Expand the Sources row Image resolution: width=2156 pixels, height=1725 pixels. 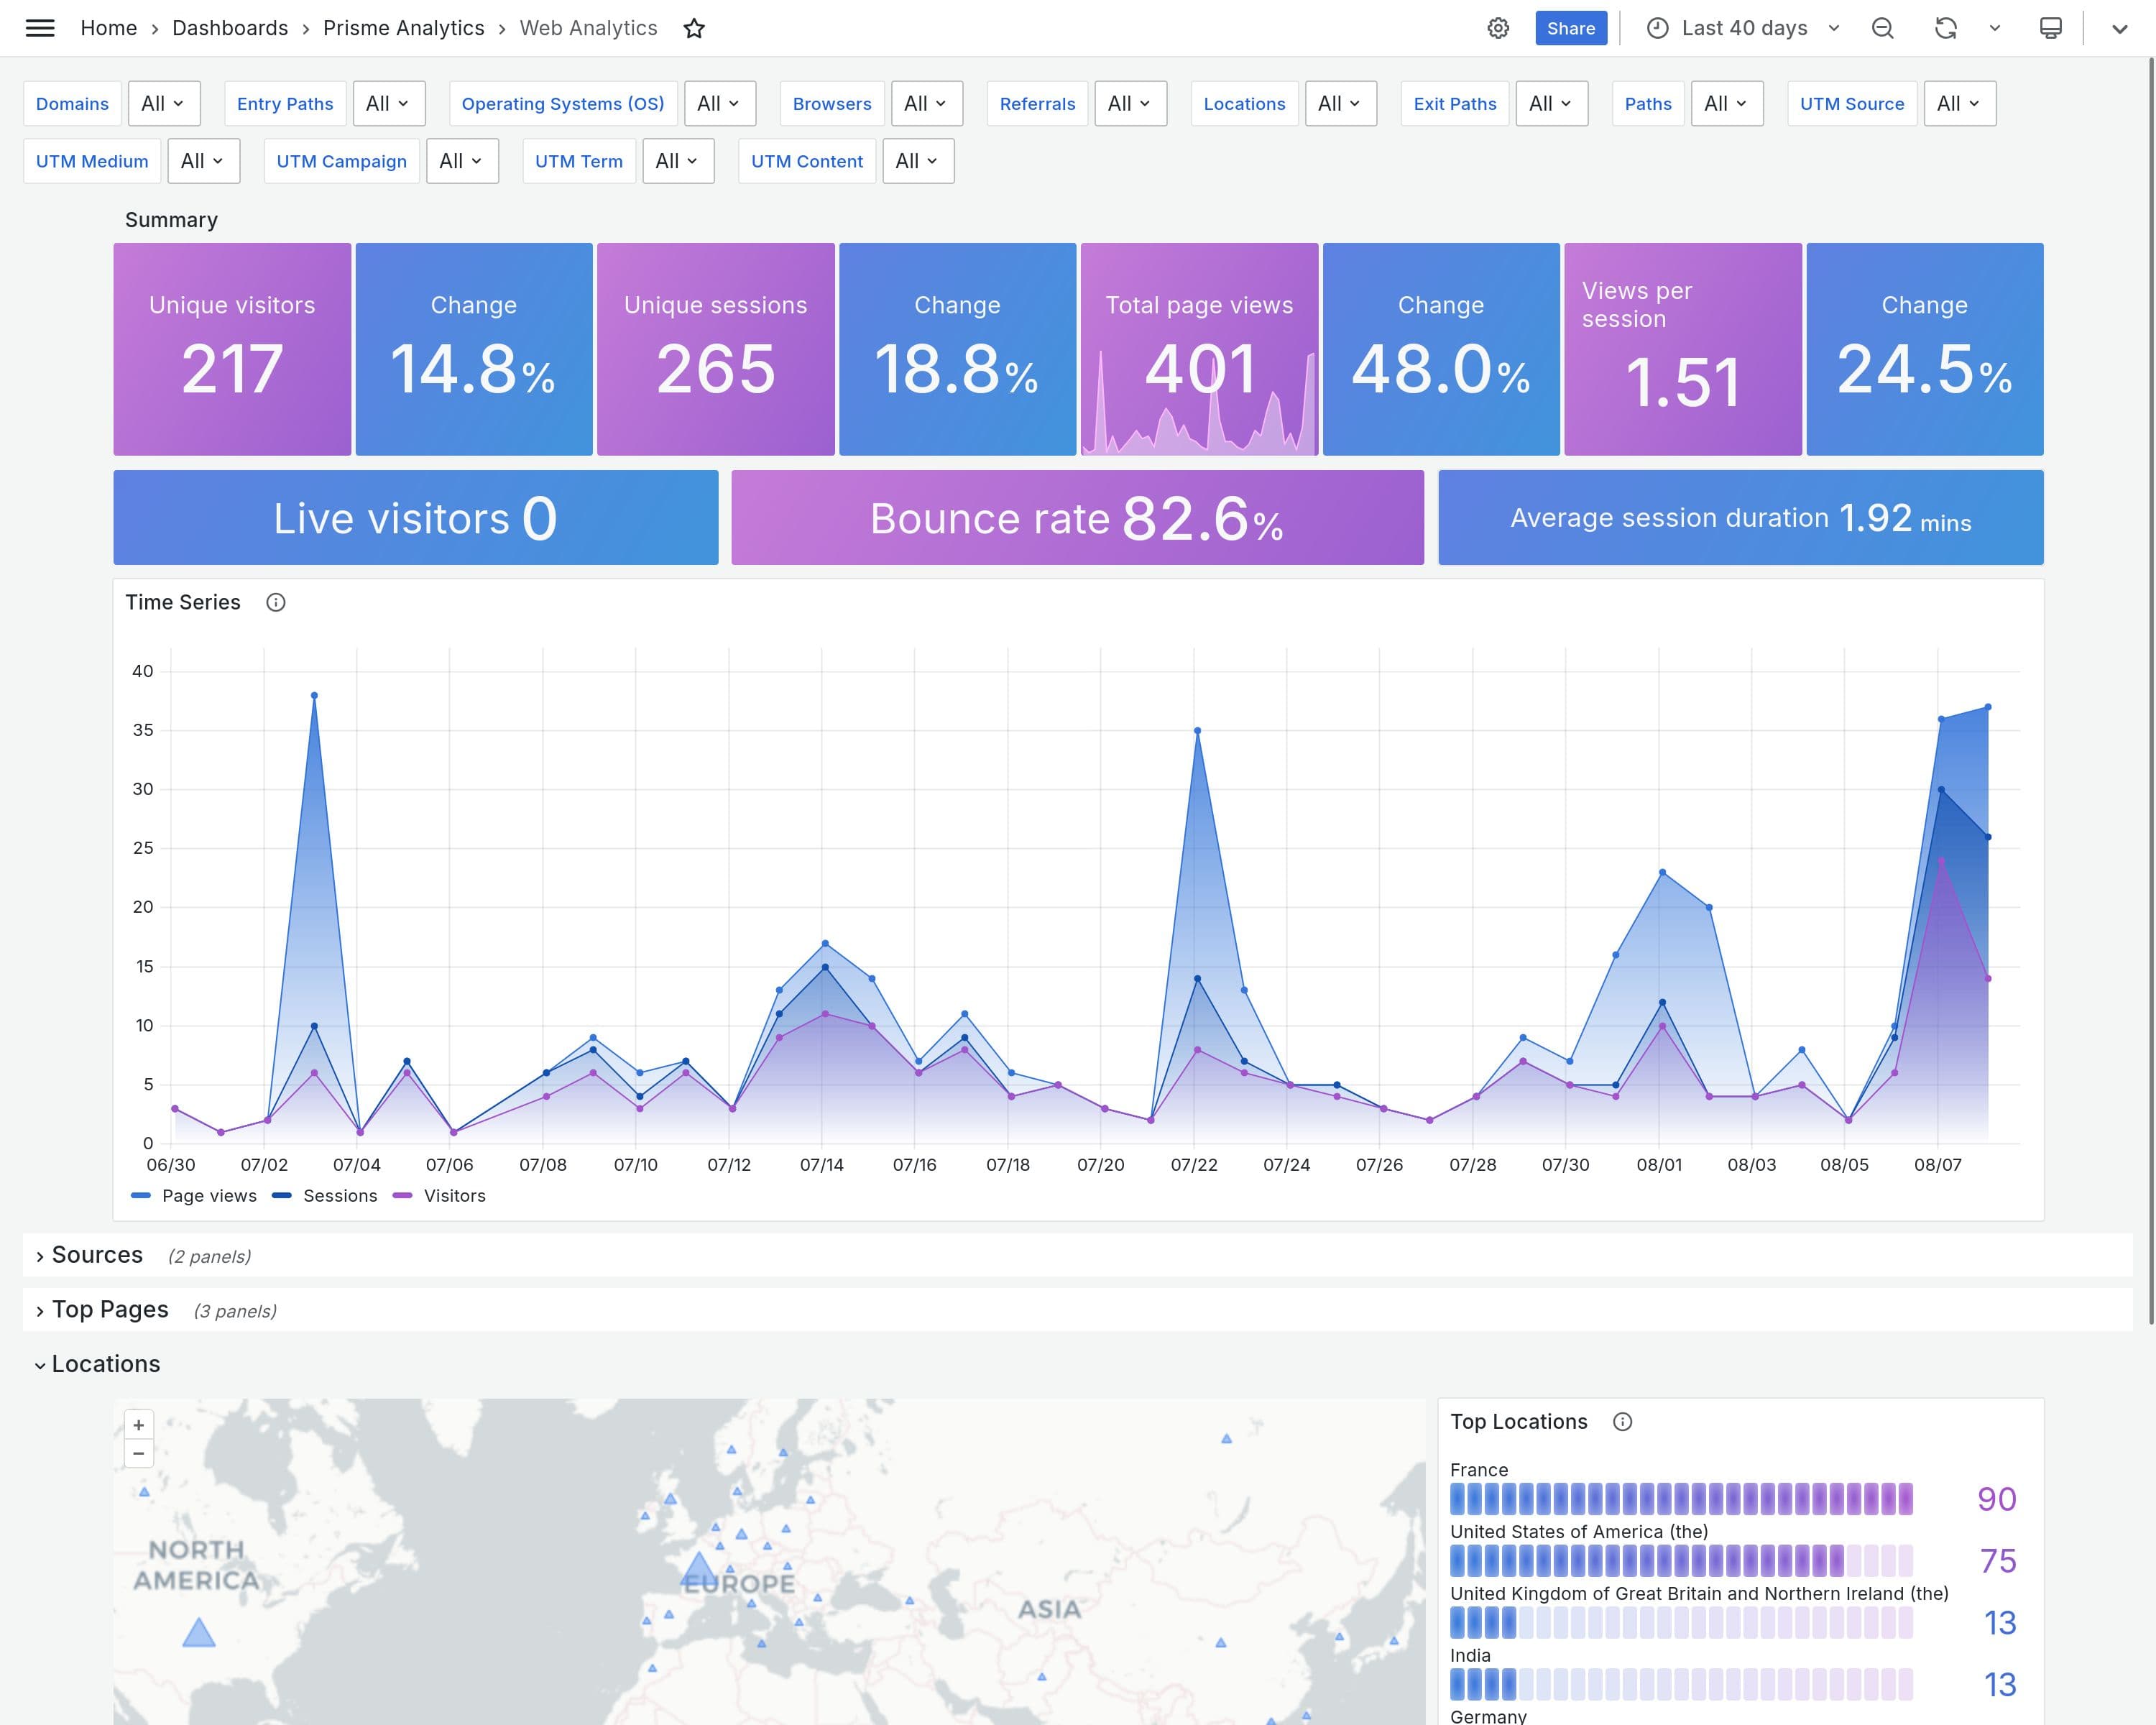point(96,1255)
